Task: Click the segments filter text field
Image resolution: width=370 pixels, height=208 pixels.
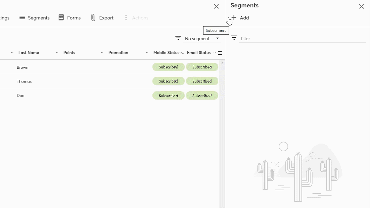Action: pyautogui.click(x=302, y=39)
